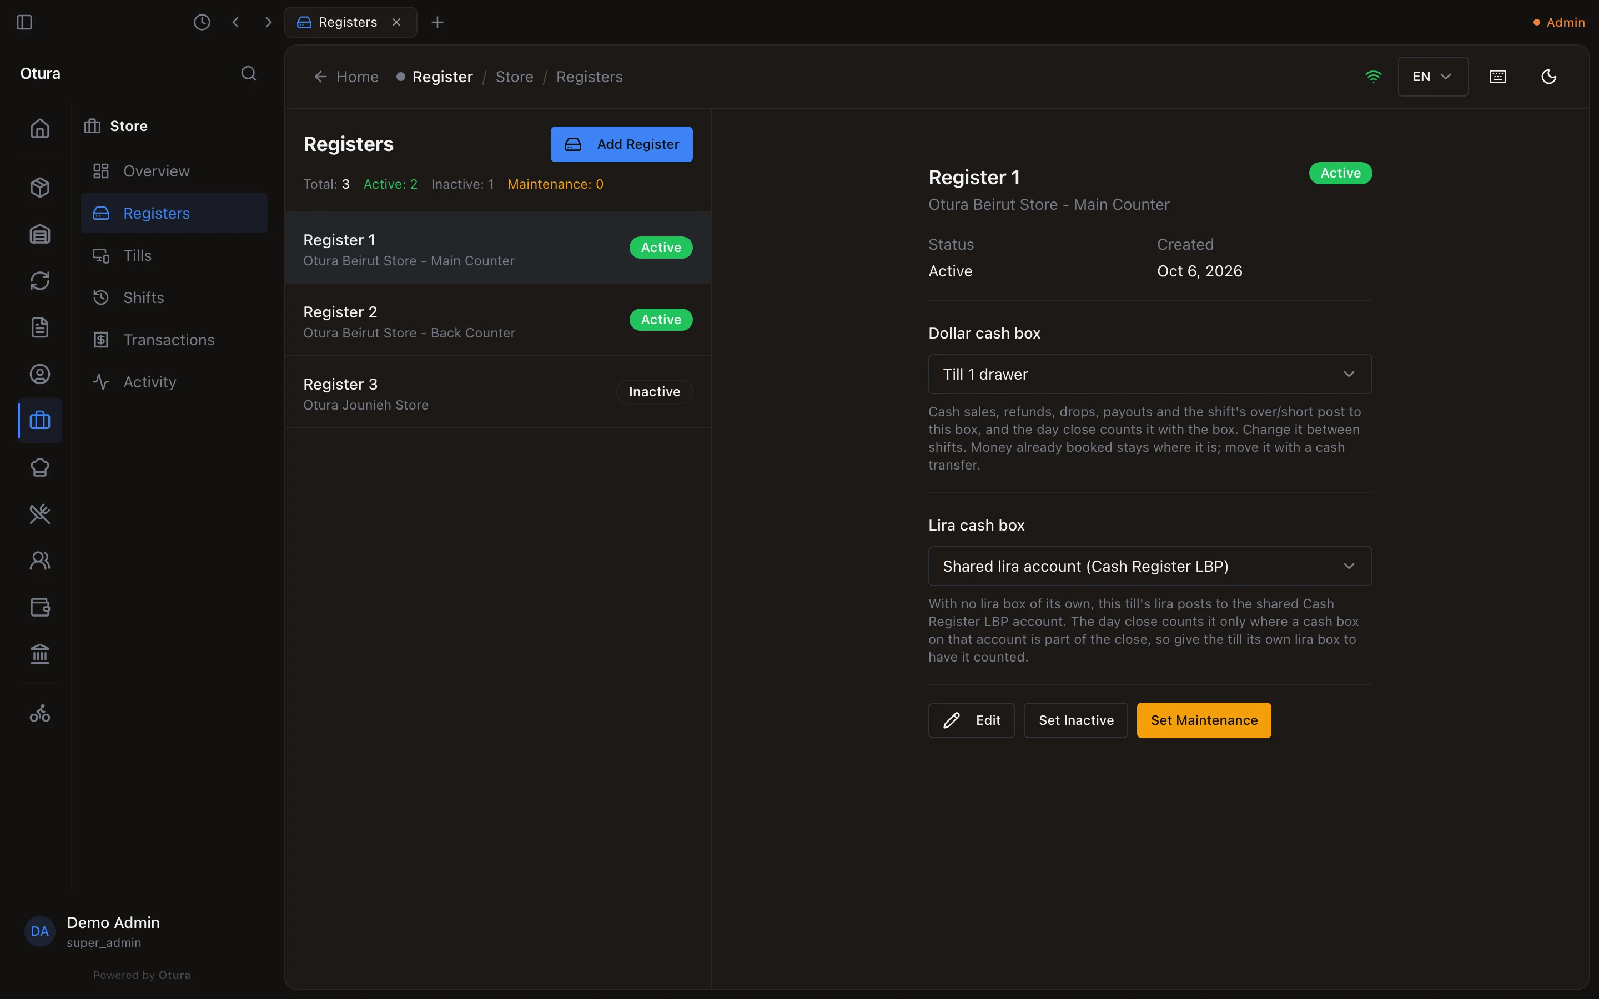The image size is (1599, 999).
Task: Select Register 3 Otura Jounieh Store row
Action: (x=497, y=392)
